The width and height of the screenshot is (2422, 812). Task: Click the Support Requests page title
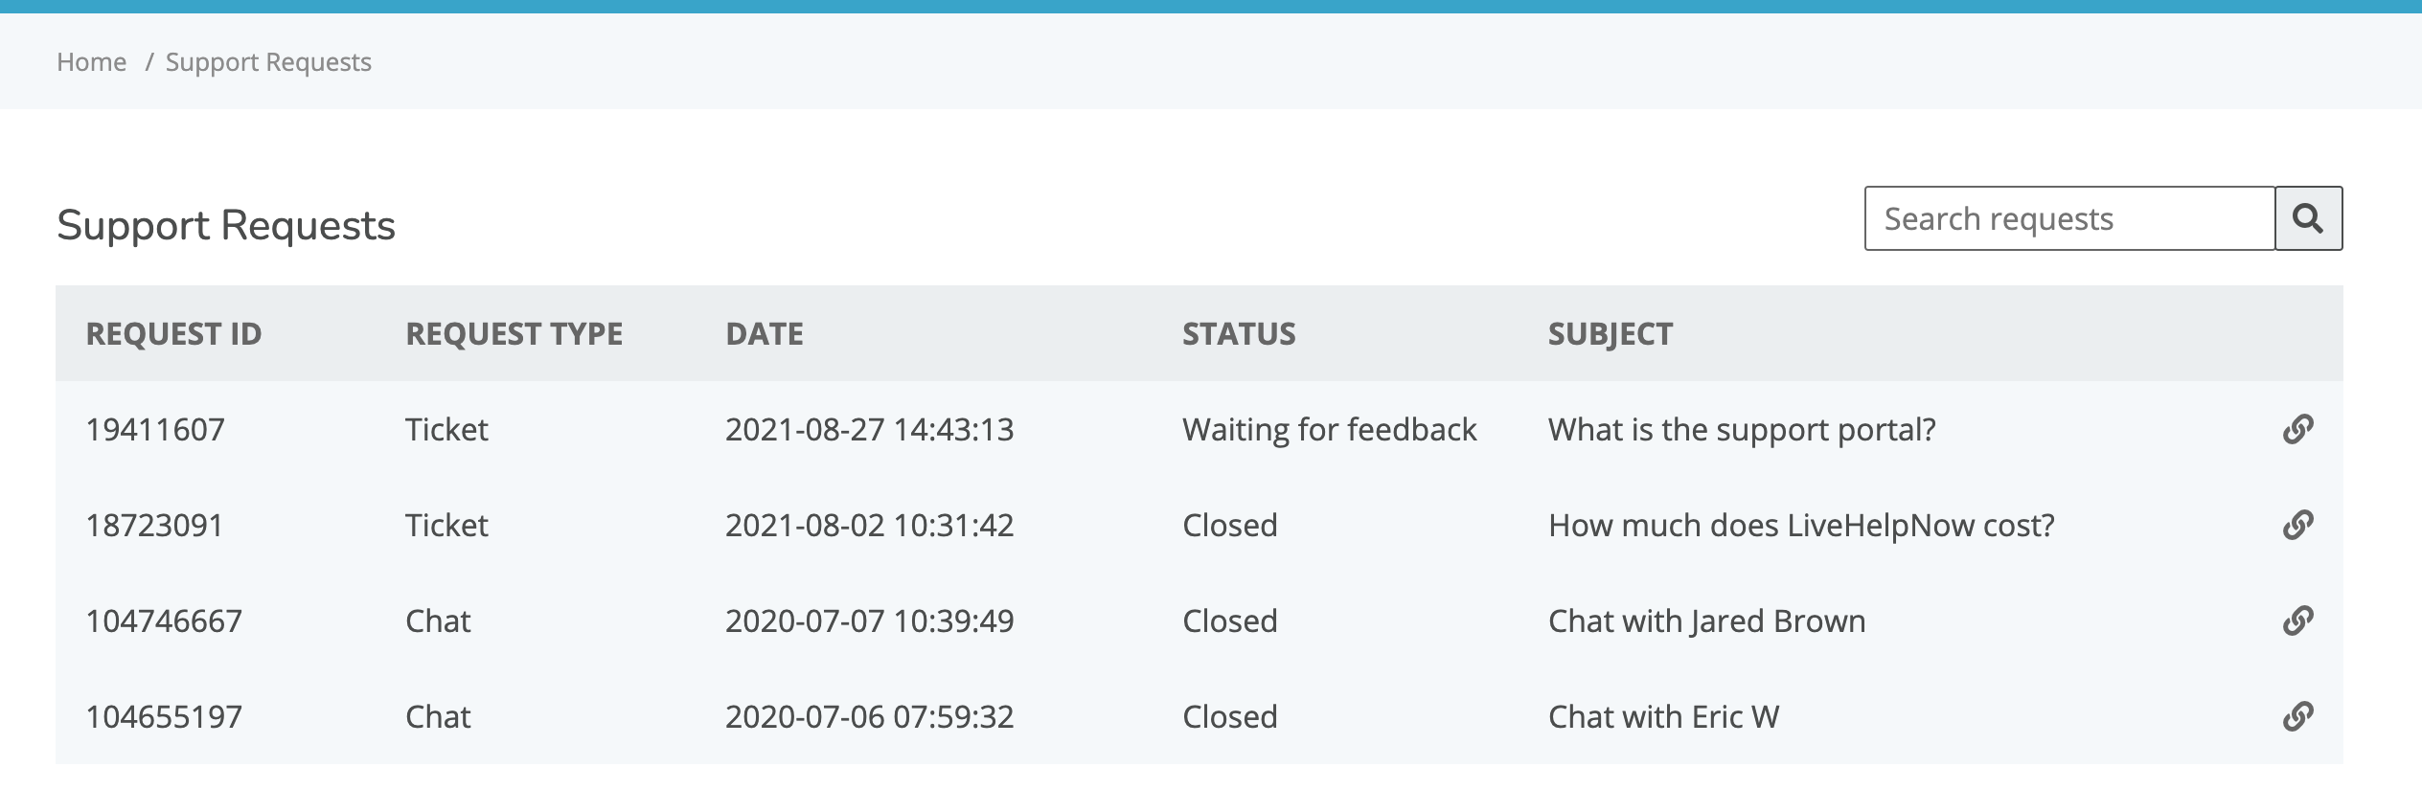(x=227, y=225)
